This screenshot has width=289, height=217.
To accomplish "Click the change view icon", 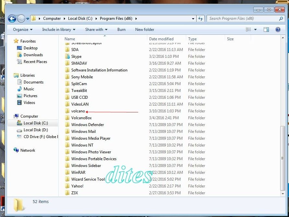I will point(248,30).
